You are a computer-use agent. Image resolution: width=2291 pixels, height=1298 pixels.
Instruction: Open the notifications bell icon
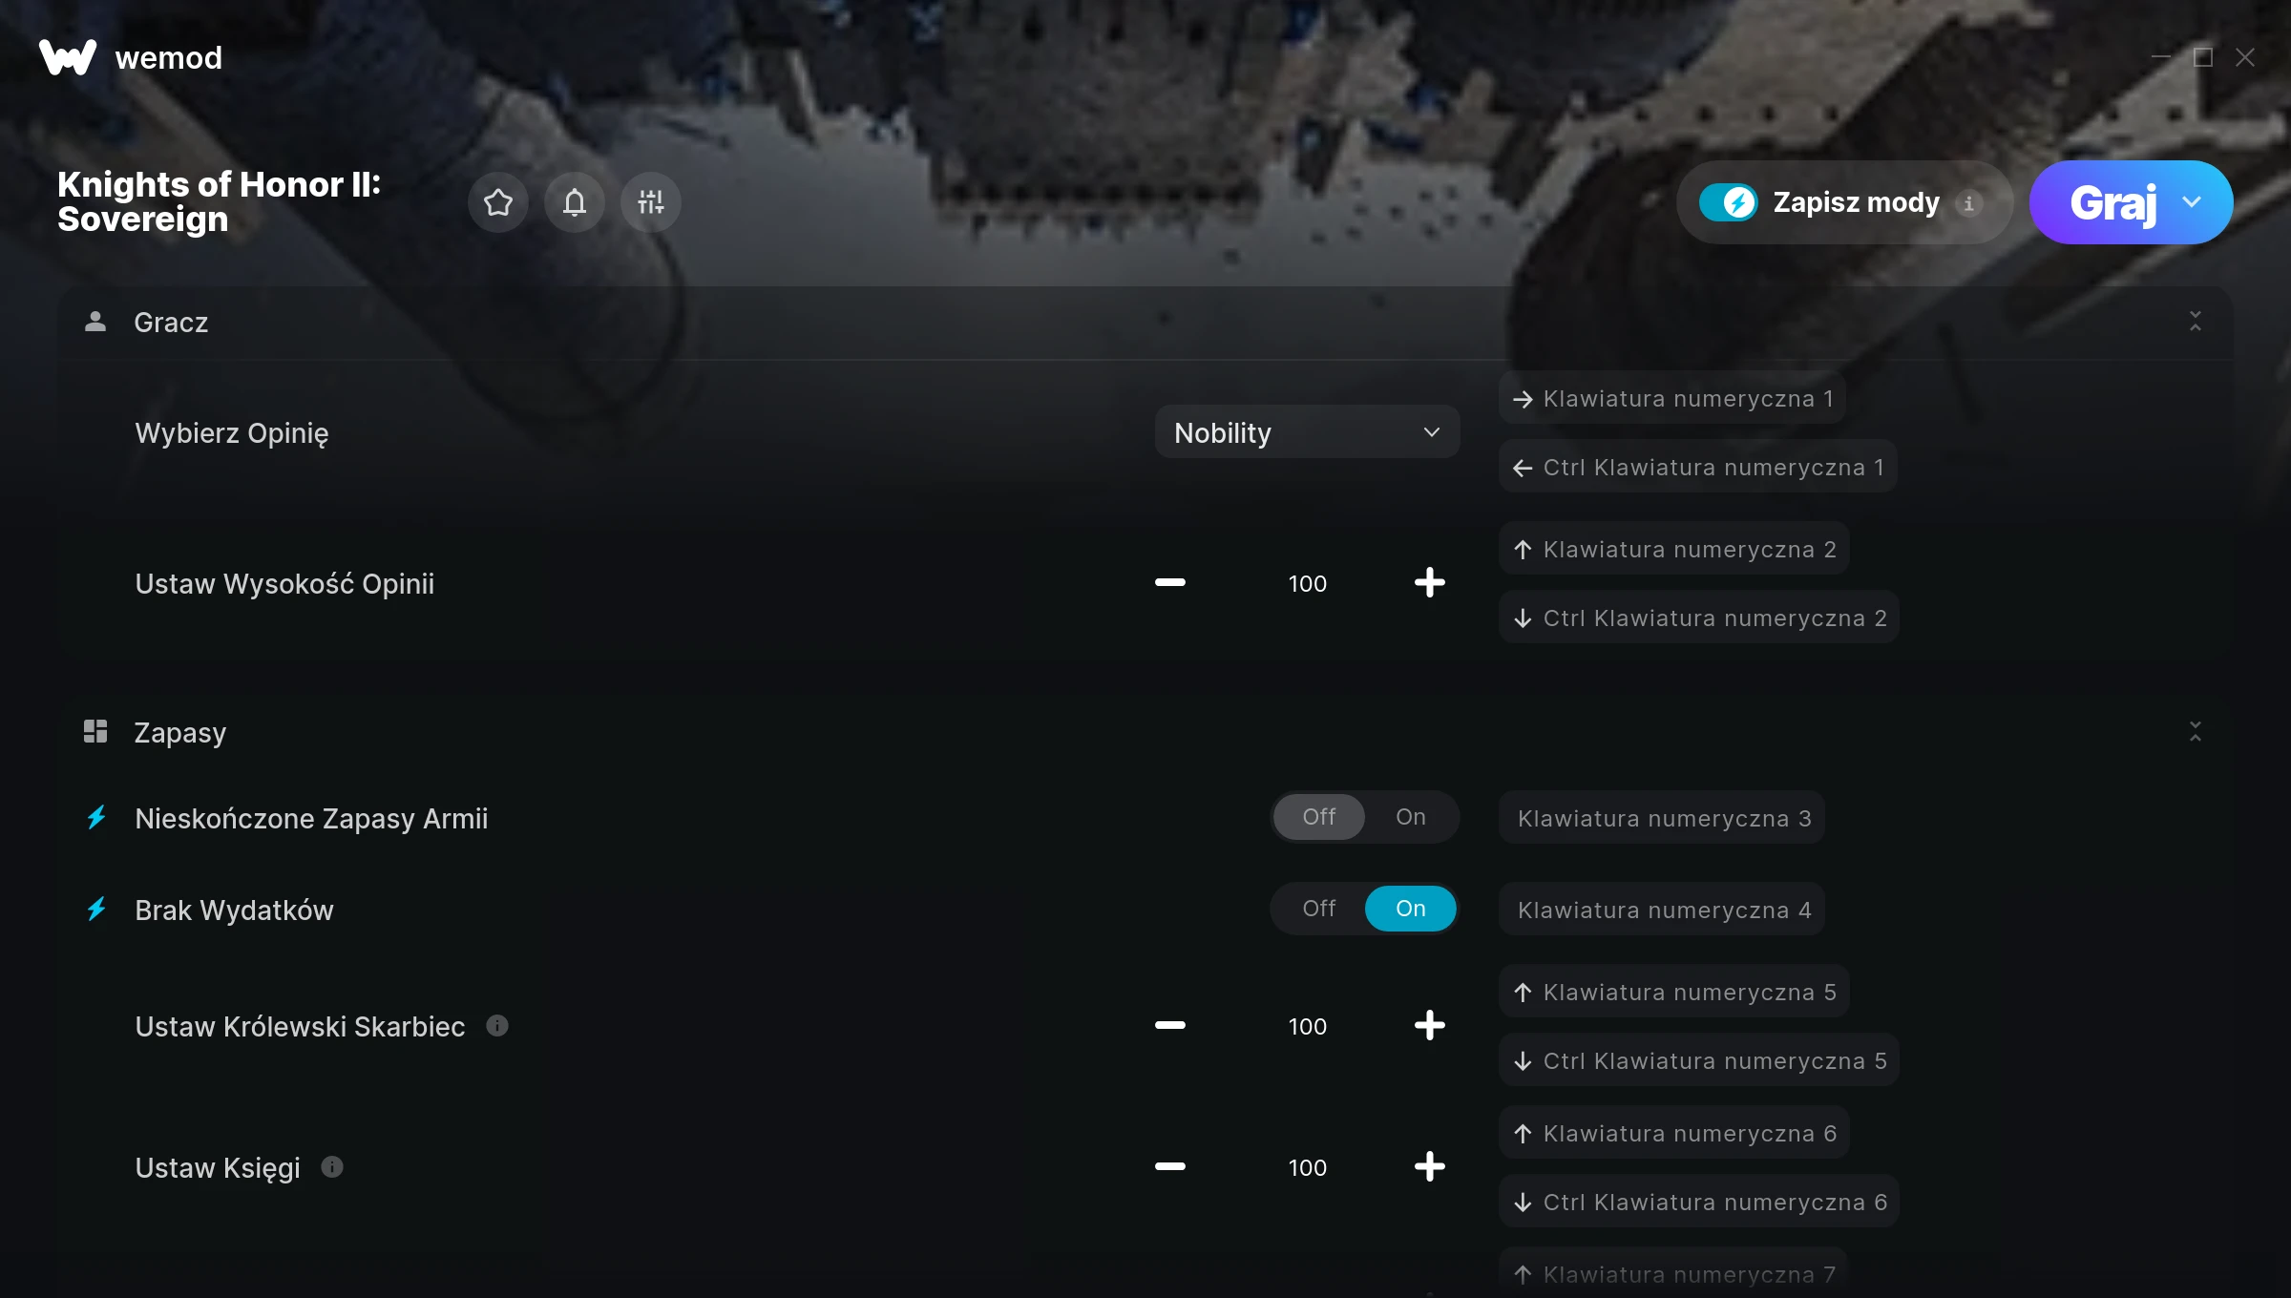[x=575, y=202]
